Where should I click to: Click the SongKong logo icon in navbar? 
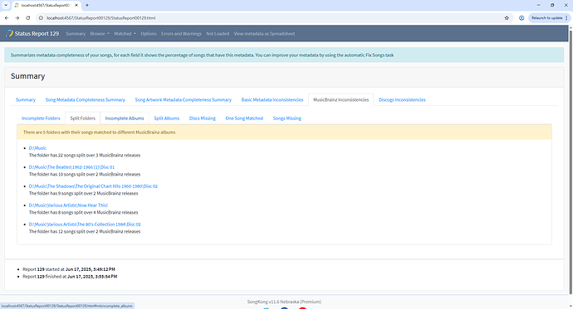tap(9, 33)
